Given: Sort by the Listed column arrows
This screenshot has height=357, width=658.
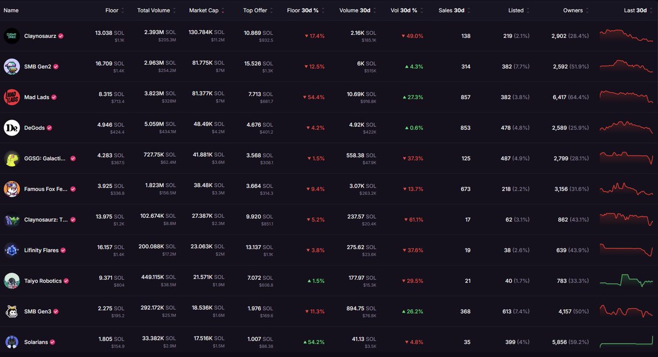Looking at the screenshot, I should (x=529, y=10).
